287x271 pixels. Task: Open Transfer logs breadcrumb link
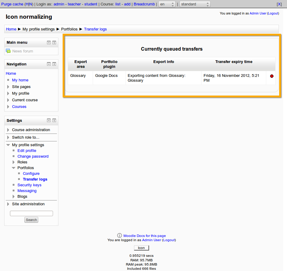[95, 29]
